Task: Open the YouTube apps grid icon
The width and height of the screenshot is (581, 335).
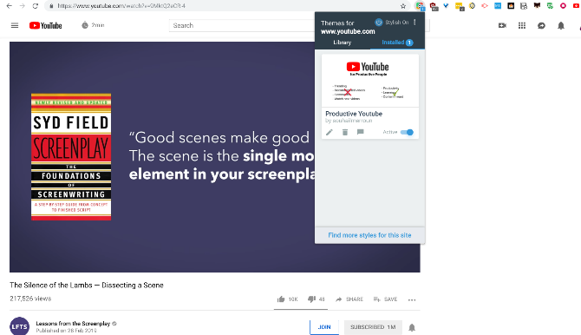Action: (x=522, y=25)
